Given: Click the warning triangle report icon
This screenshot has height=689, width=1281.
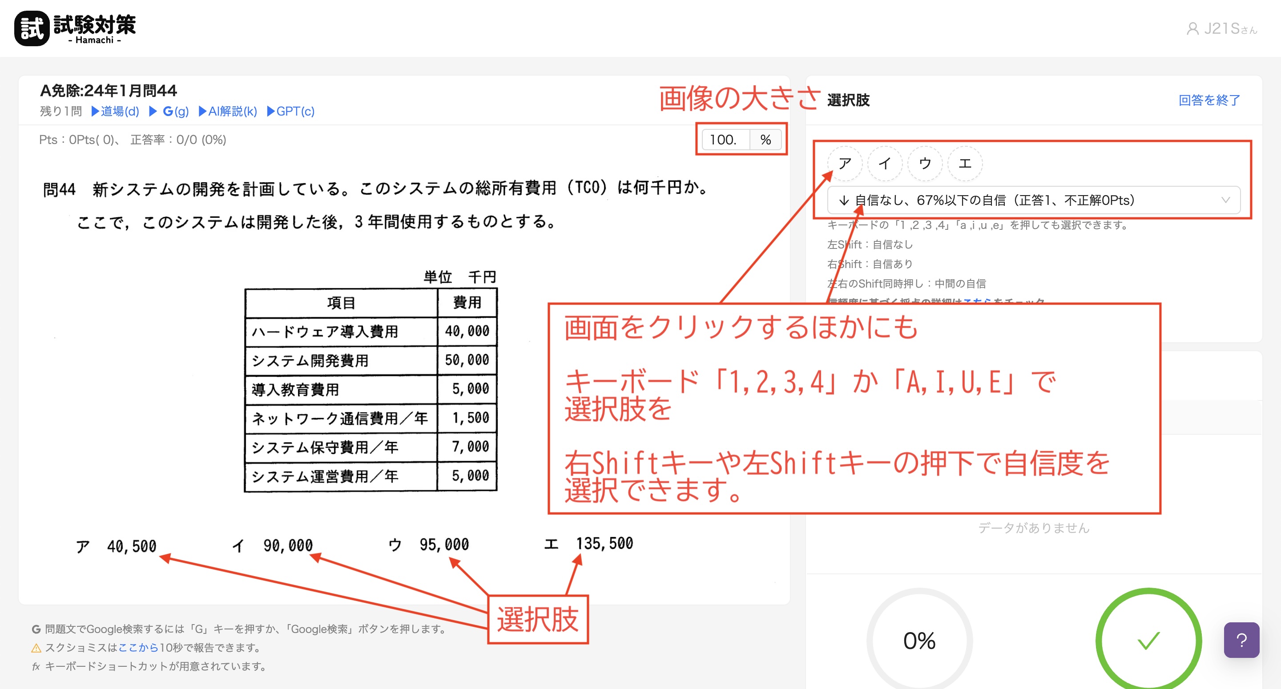Looking at the screenshot, I should (x=36, y=648).
